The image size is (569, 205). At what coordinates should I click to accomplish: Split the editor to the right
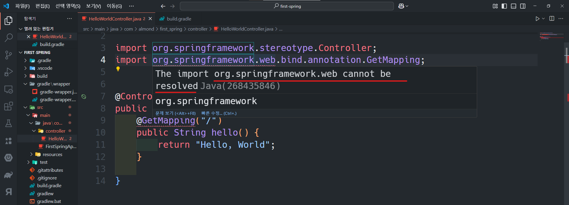(552, 19)
